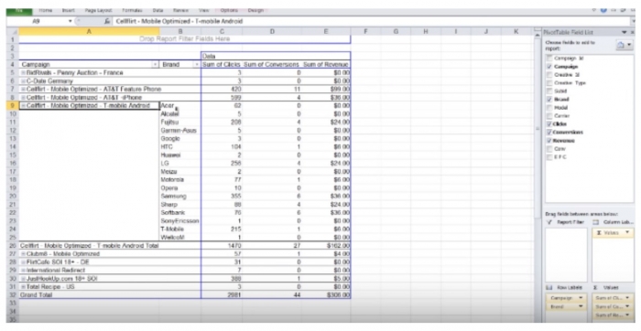641x331 pixels.
Task: Close the PivotTable Field List pane
Action: point(633,32)
